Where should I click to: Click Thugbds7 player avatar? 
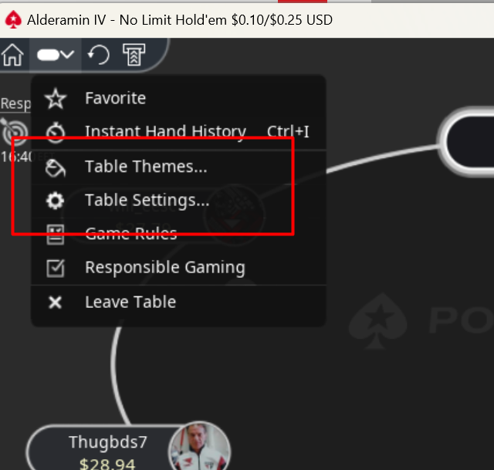tap(199, 446)
